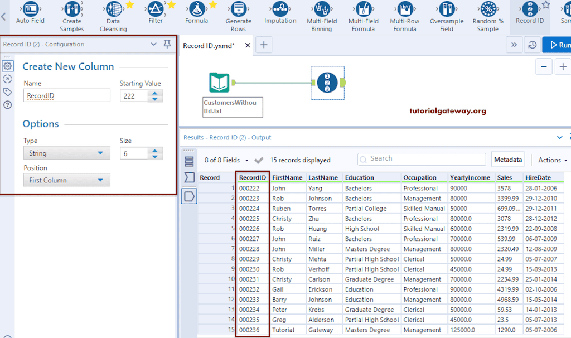This screenshot has height=338, width=571.
Task: Select the Auto Field tool icon
Action: tap(30, 9)
